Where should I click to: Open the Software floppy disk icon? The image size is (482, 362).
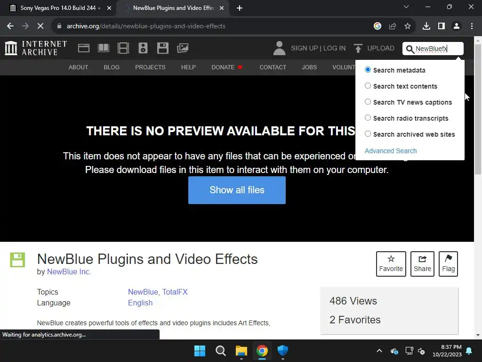tap(162, 48)
